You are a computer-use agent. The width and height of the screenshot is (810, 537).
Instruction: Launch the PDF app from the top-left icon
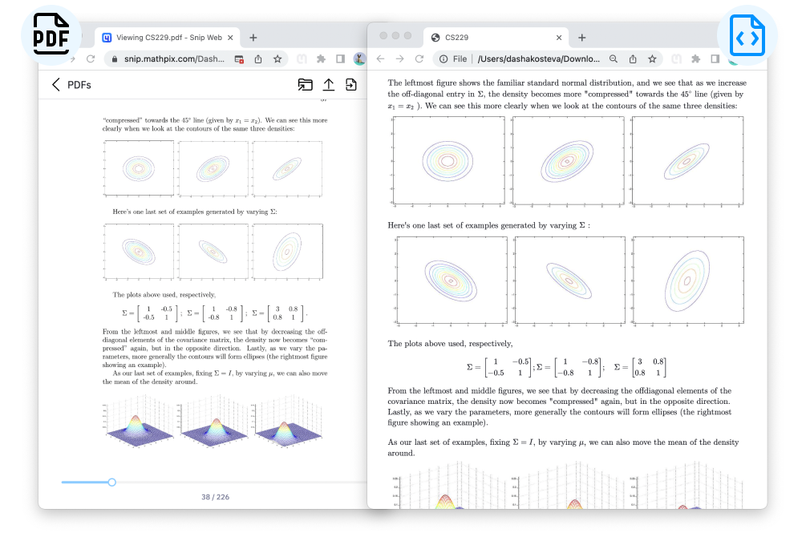tap(50, 35)
